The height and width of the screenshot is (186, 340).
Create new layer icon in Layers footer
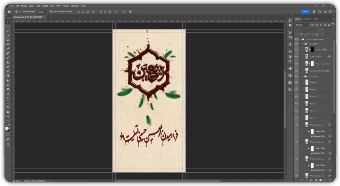coord(325,180)
